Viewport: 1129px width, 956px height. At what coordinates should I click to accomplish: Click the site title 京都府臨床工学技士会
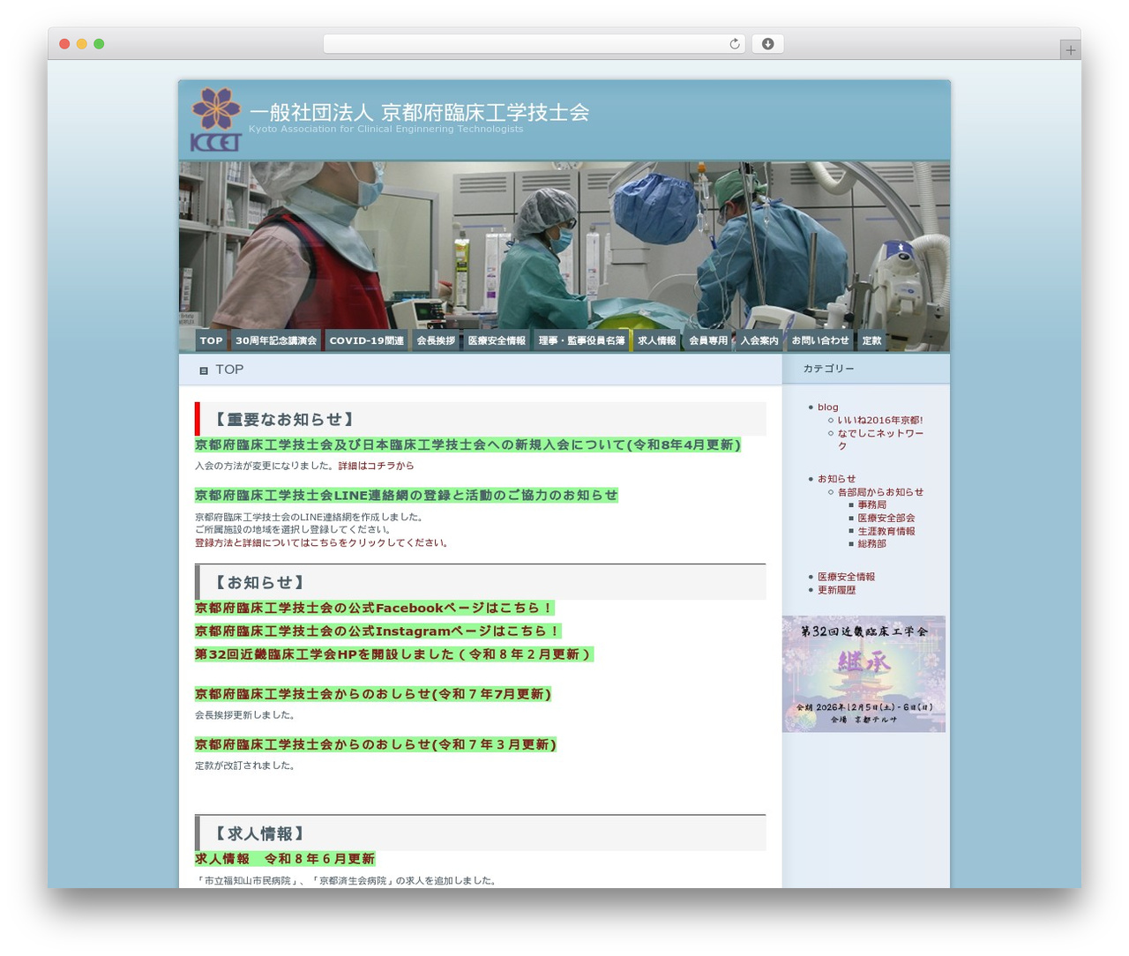419,113
